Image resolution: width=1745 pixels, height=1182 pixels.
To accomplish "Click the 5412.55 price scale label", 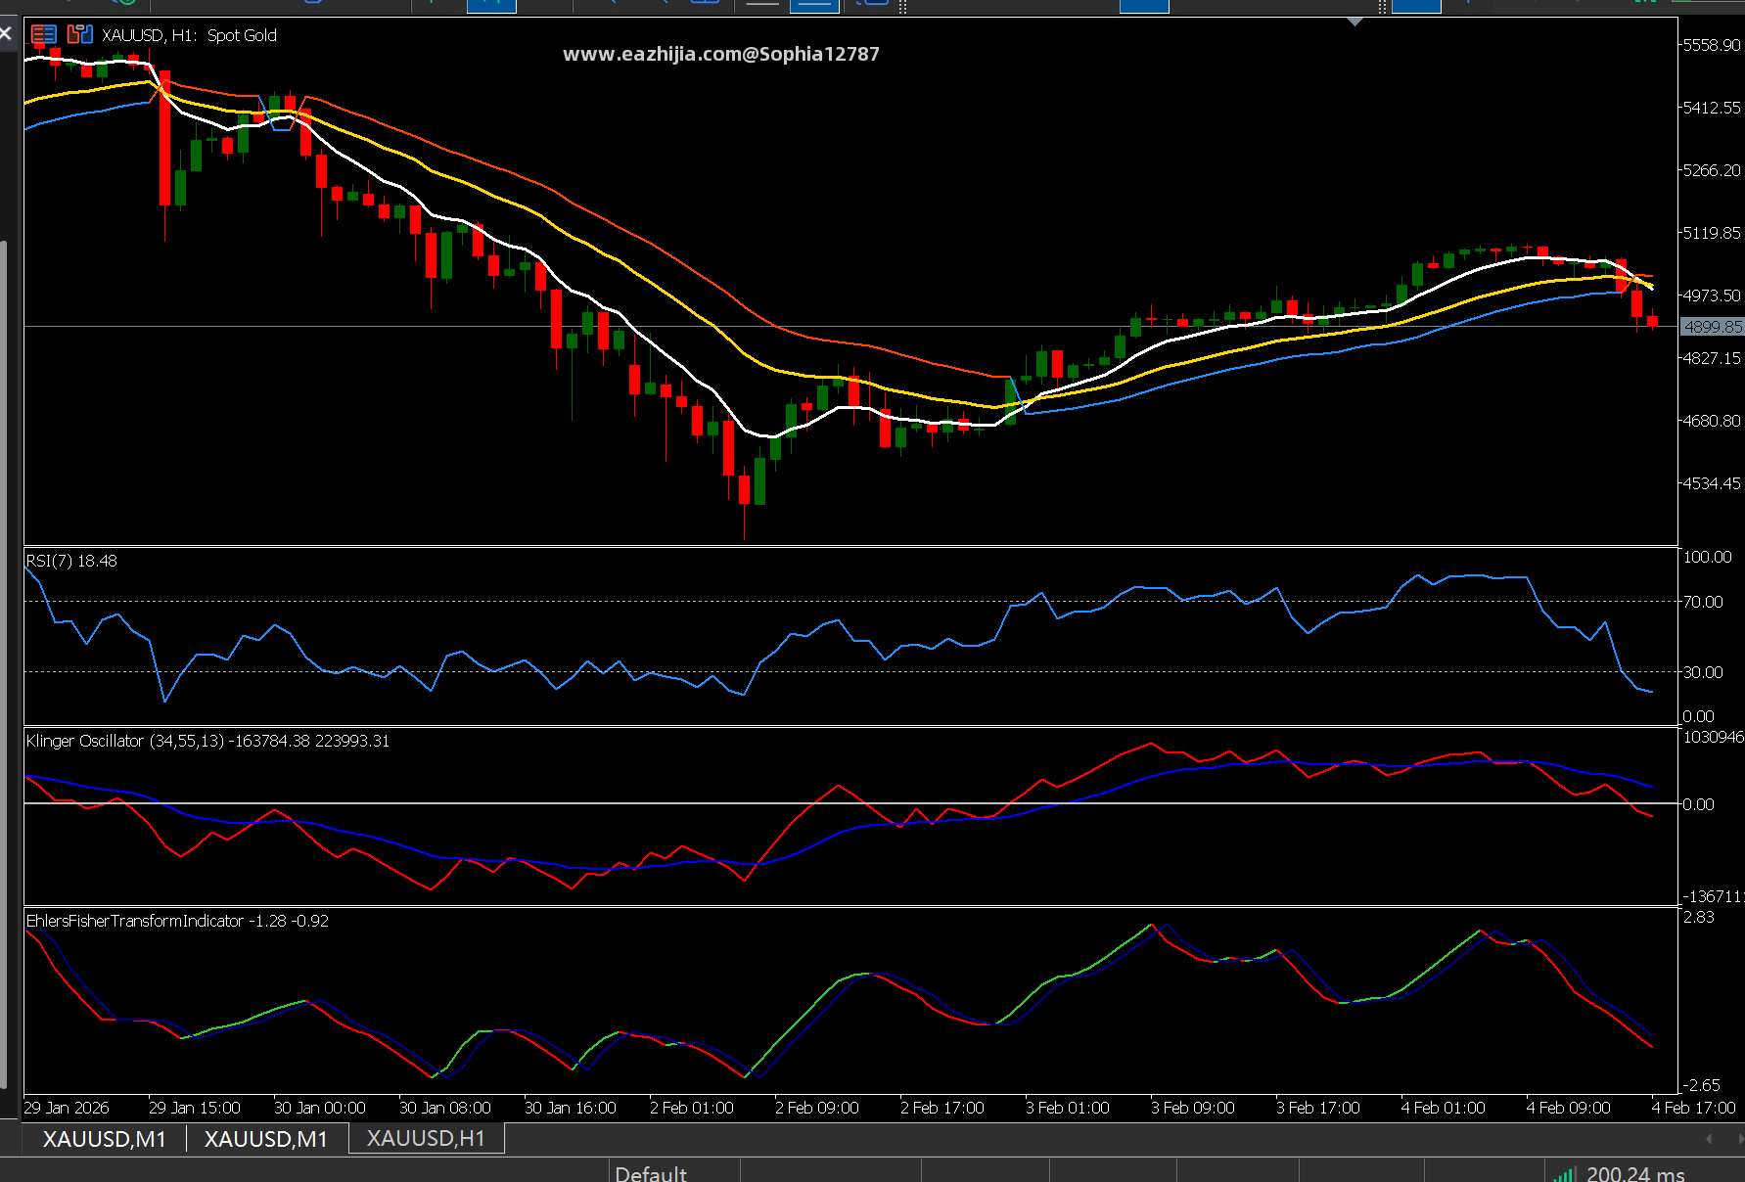I will click(x=1712, y=108).
